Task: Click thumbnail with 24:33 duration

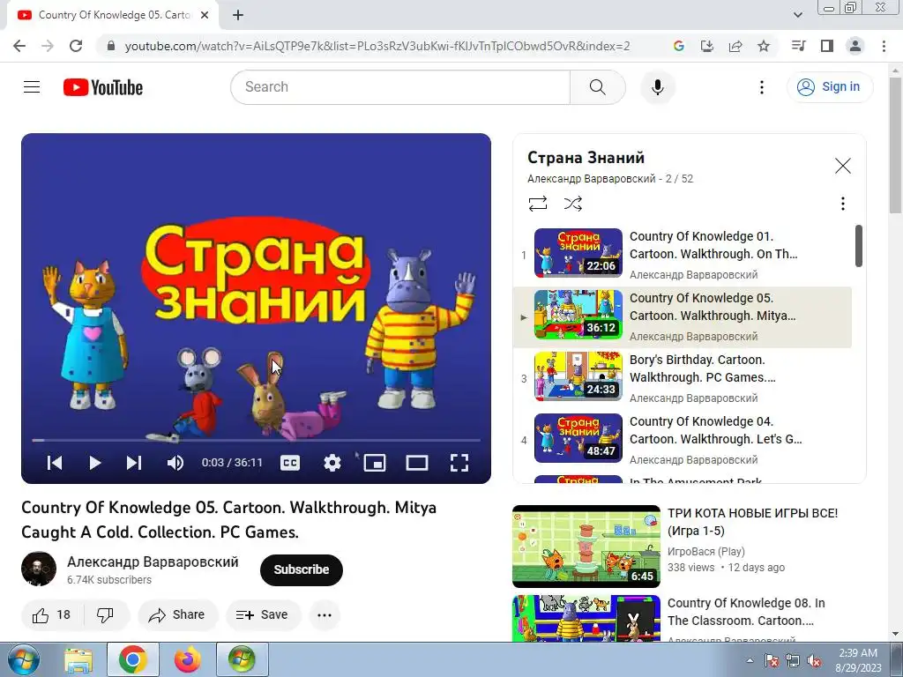Action: 578,376
